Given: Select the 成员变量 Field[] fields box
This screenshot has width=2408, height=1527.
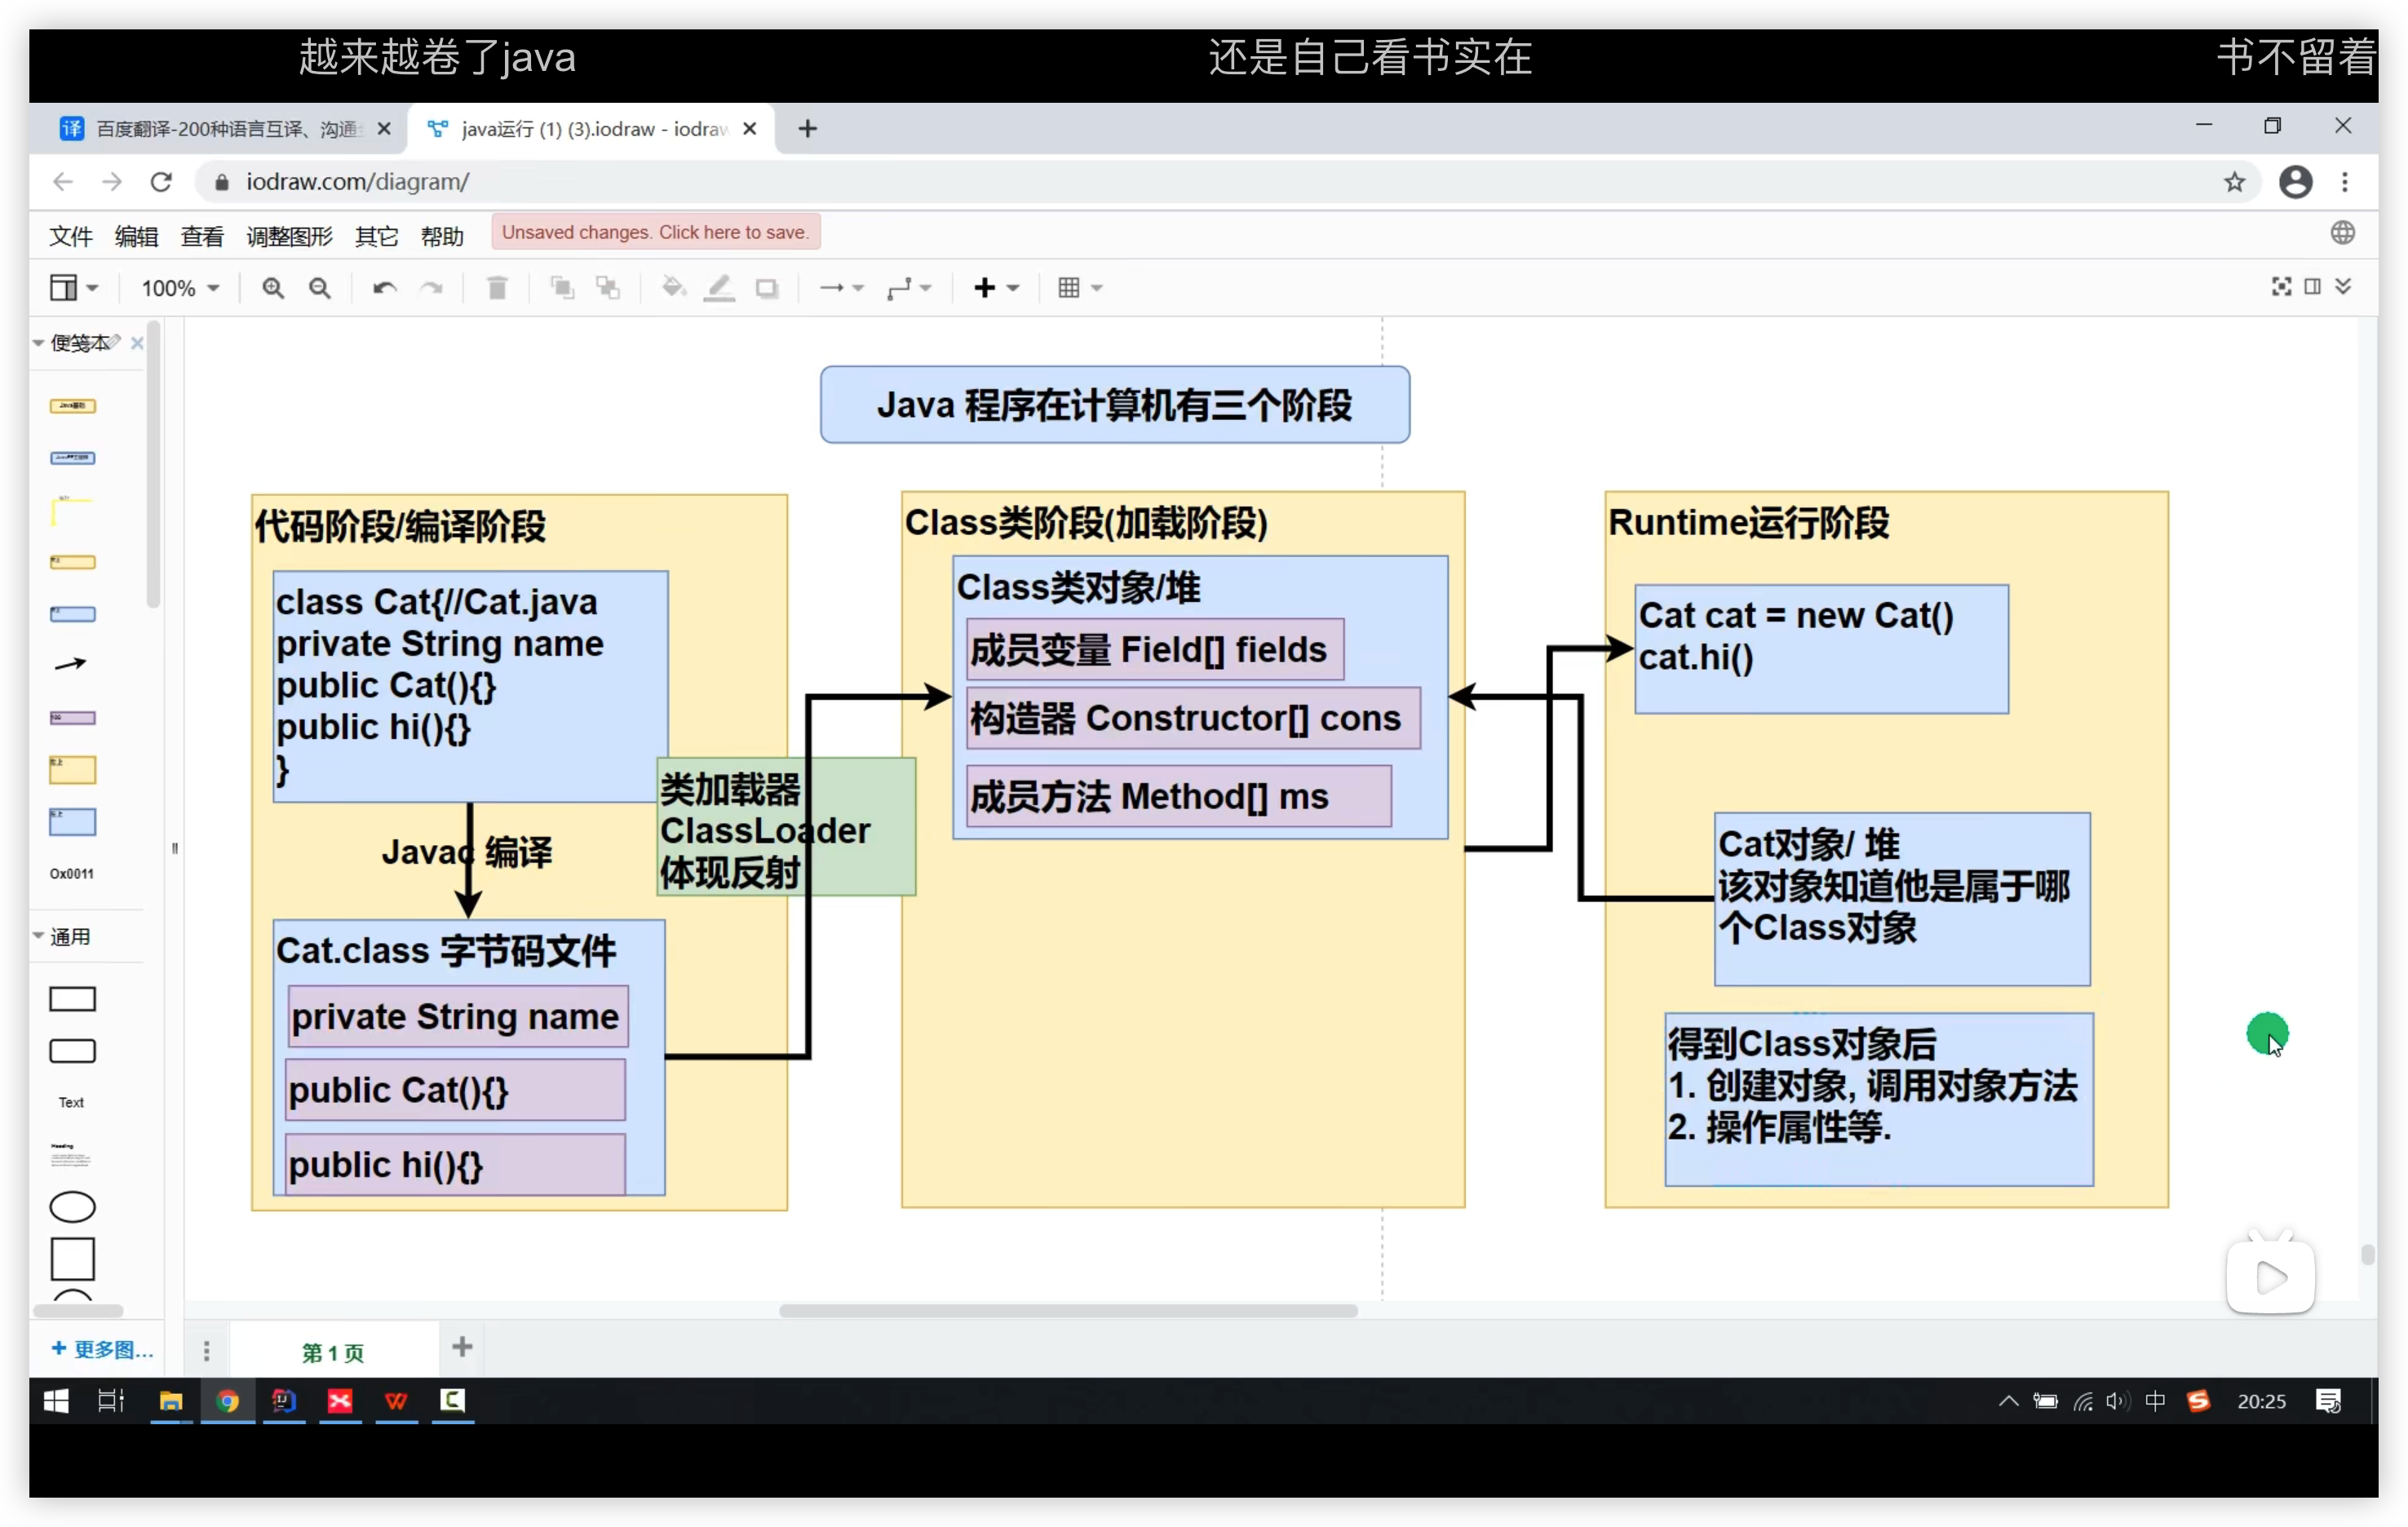Looking at the screenshot, I should pyautogui.click(x=1154, y=650).
